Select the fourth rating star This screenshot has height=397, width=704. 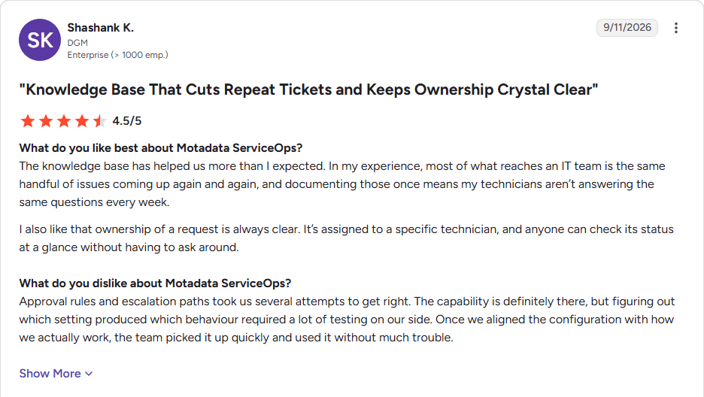click(x=82, y=121)
